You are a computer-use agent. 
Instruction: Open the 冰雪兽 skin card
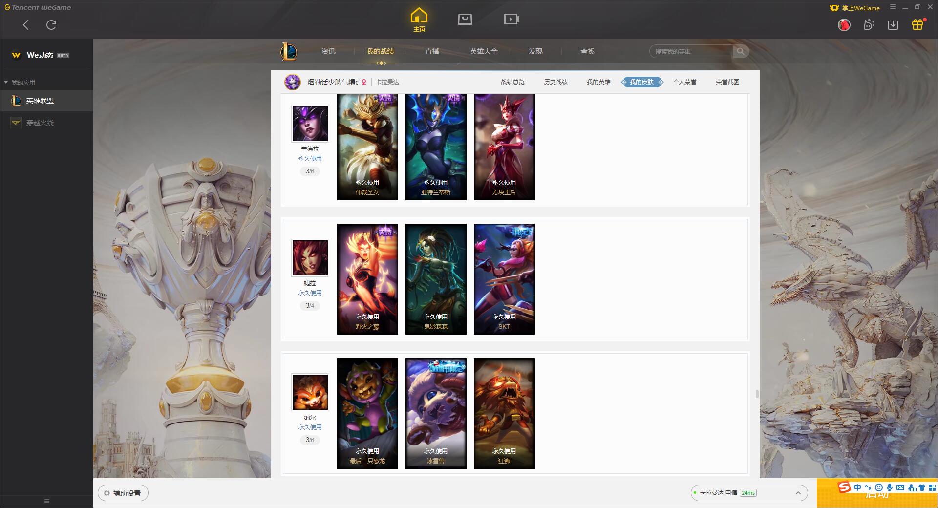[x=436, y=413]
